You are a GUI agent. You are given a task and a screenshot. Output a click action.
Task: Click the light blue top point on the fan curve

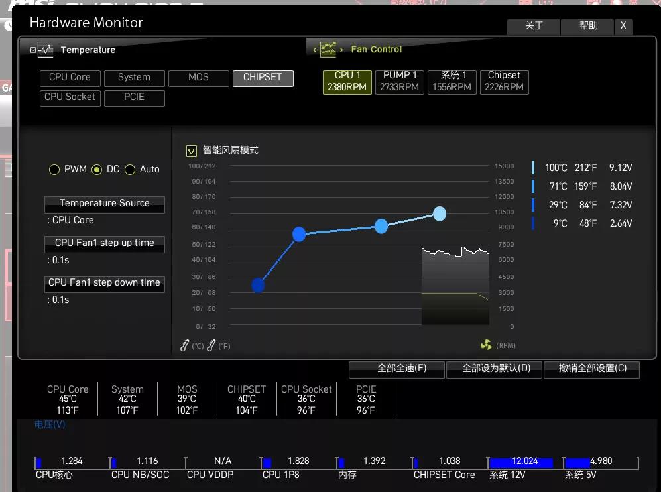[440, 214]
